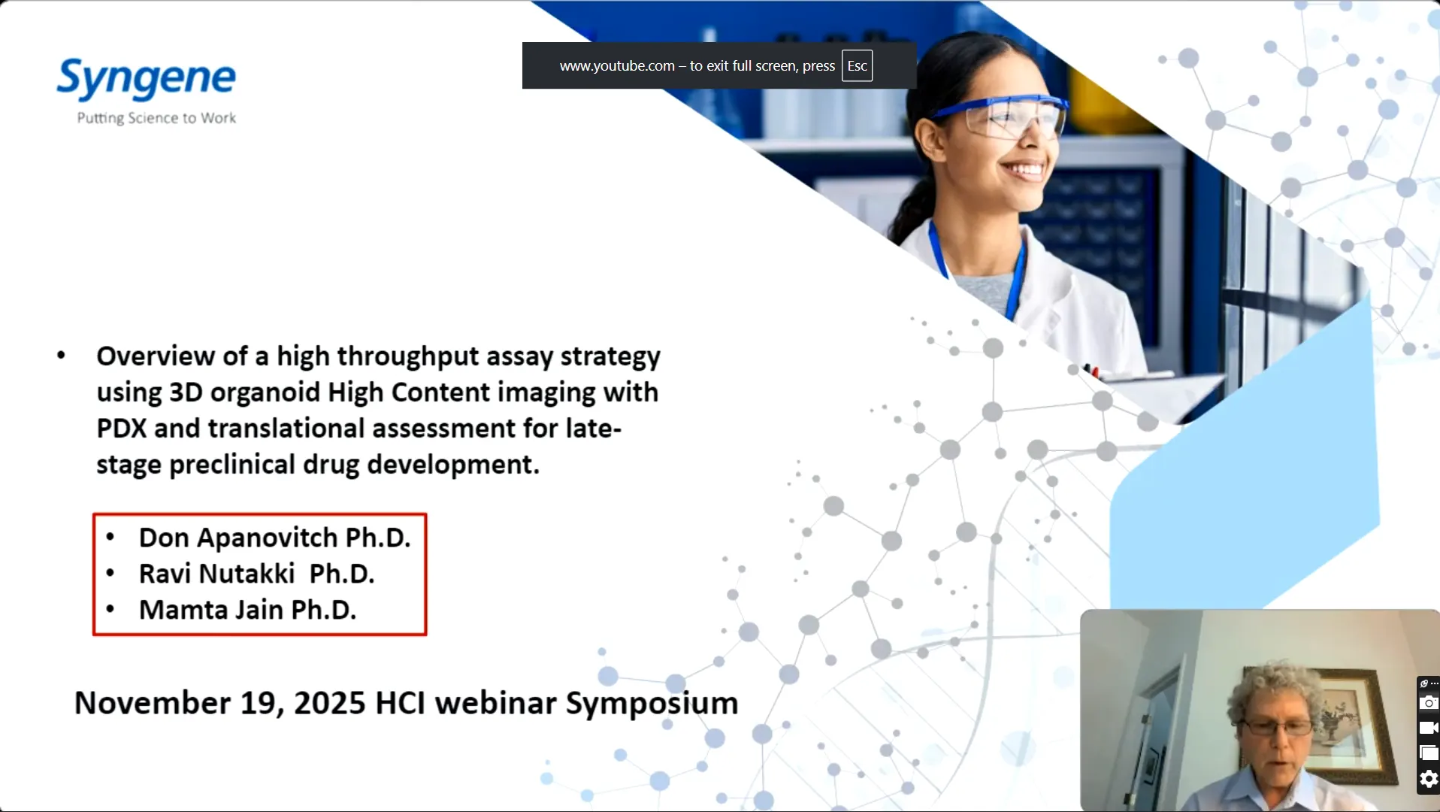Click the Syngene company logo
The image size is (1440, 812).
coord(147,89)
